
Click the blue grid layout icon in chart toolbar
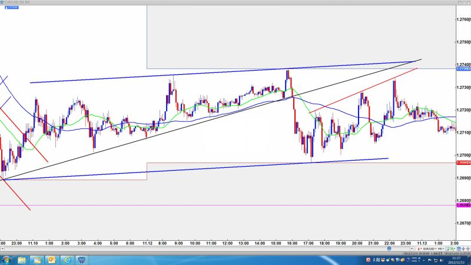click(459, 249)
